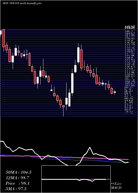This screenshot has height=193, width=138.
Task: Click the 'Price : 98.1' value
Action: pos(17,183)
